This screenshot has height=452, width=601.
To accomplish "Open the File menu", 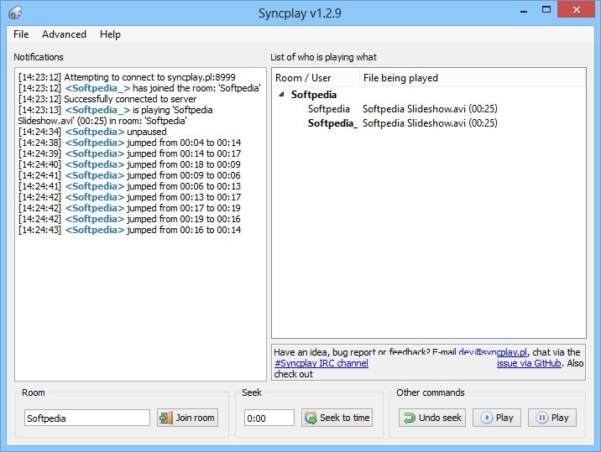I will tap(21, 34).
